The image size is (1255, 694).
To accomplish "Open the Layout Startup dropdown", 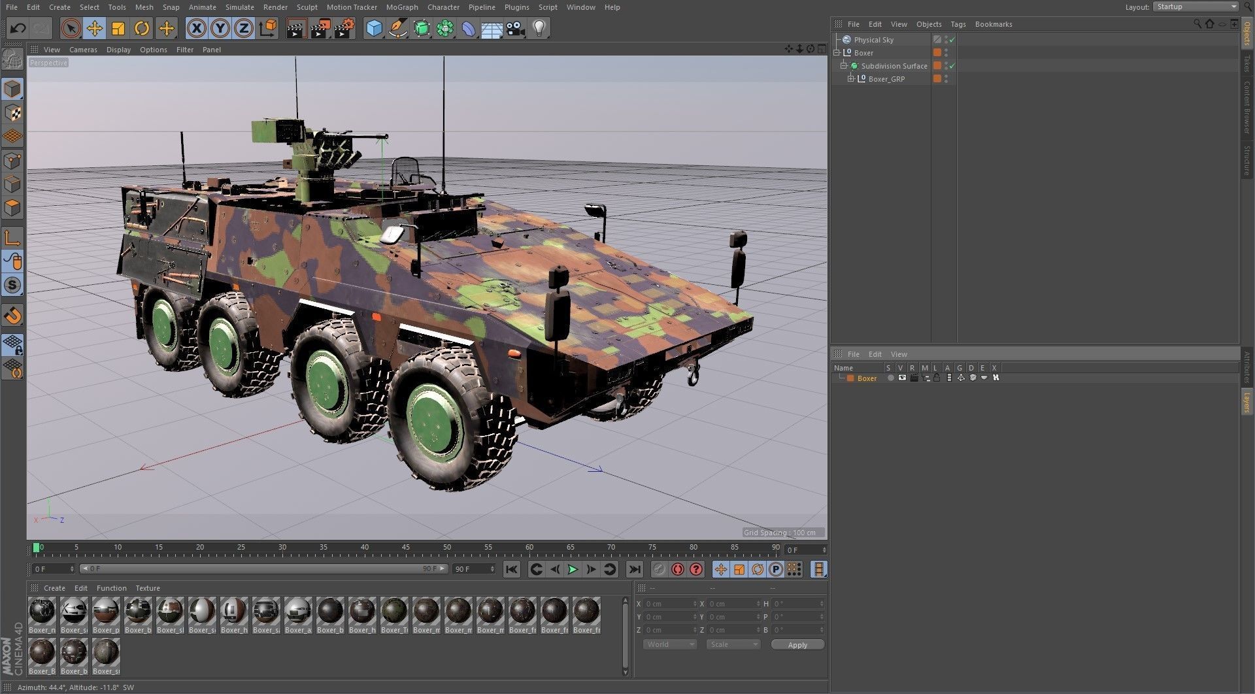I will coord(1196,7).
